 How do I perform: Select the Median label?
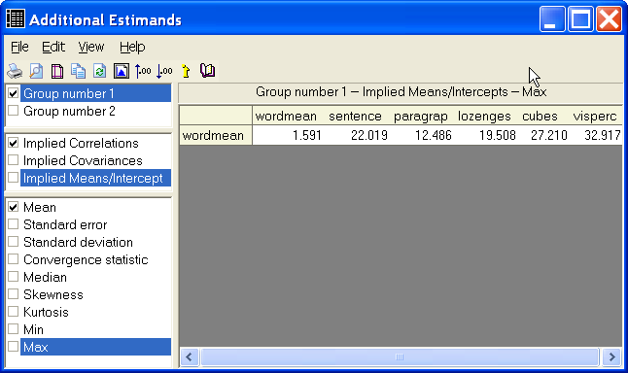(x=45, y=277)
